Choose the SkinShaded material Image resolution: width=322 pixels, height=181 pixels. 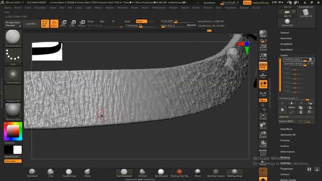pyautogui.click(x=161, y=173)
